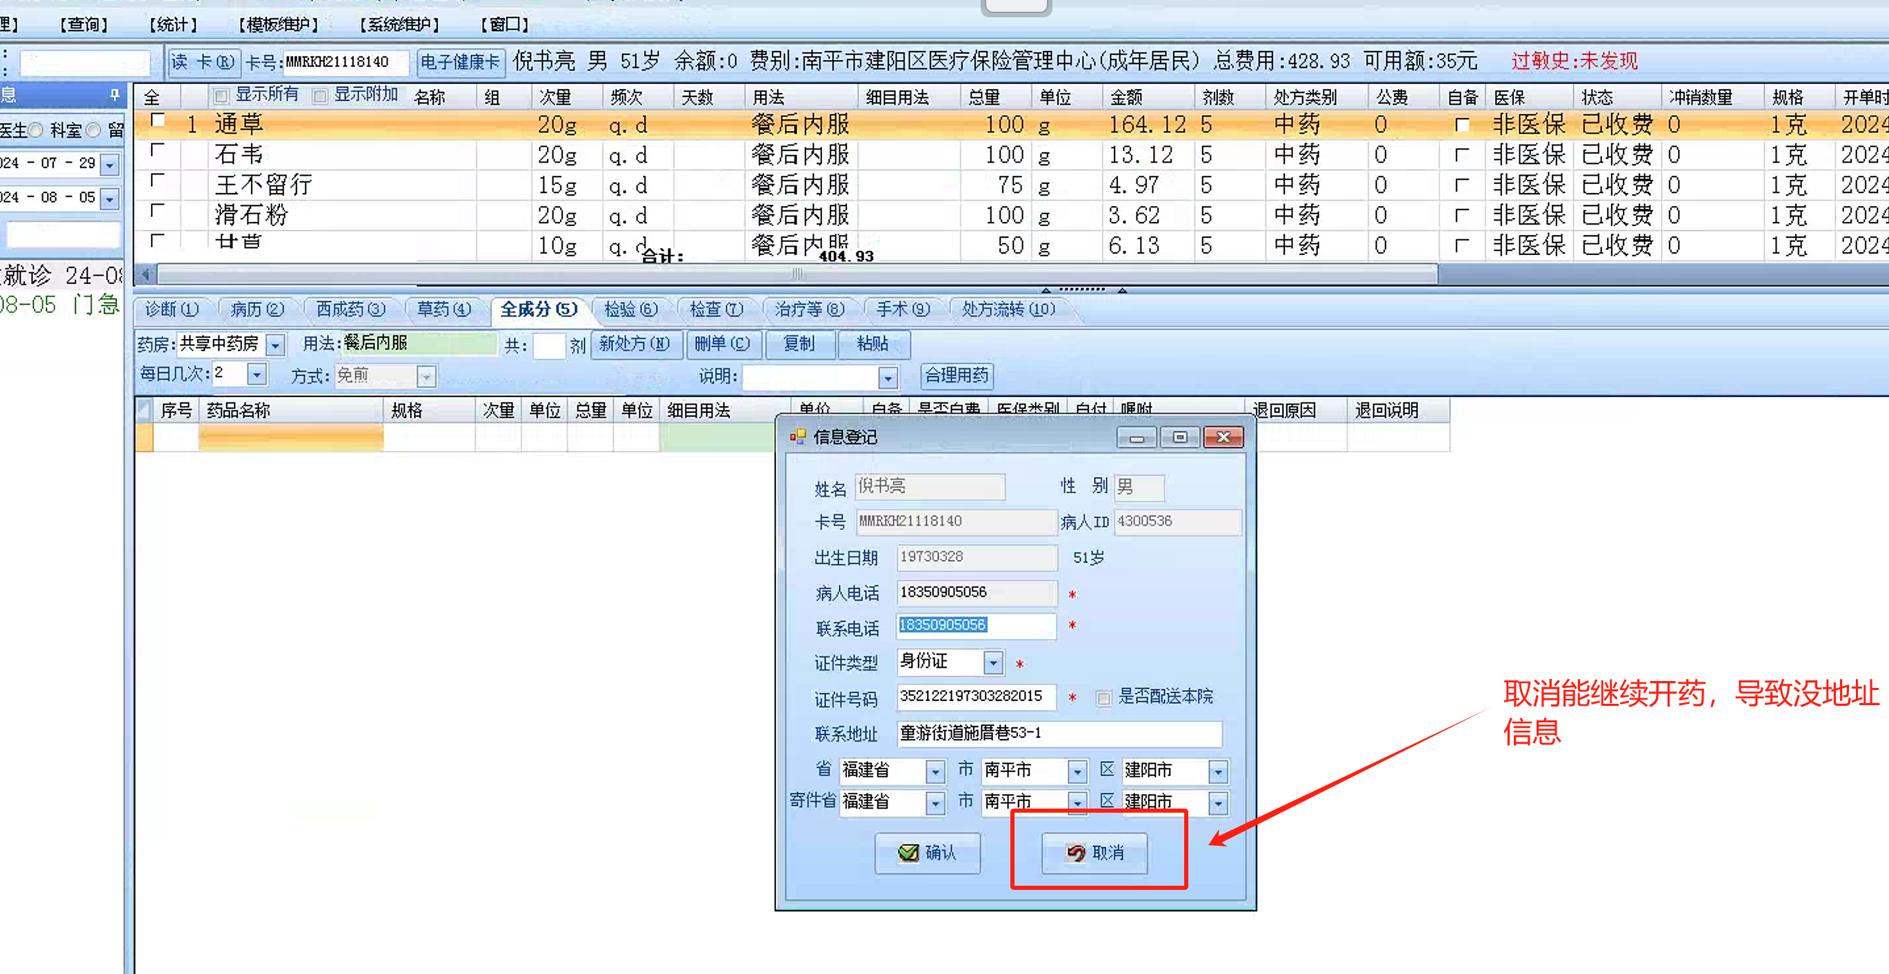This screenshot has width=1889, height=974.
Task: Enable the 显示所有 checkbox
Action: pyautogui.click(x=221, y=96)
